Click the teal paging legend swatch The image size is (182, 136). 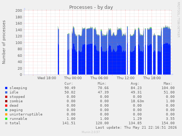[6, 110]
